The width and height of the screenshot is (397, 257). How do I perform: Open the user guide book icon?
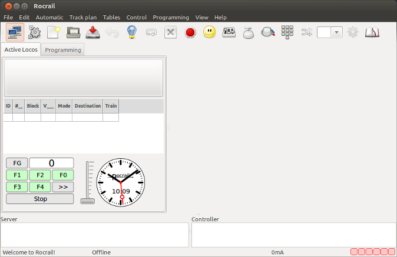click(372, 33)
